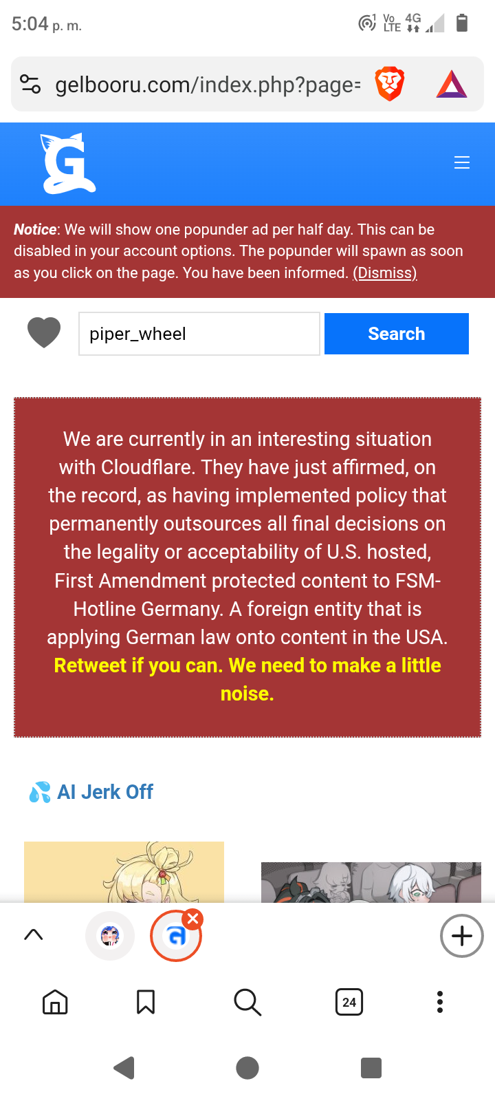
Task: Open the tab switcher showing 24
Action: pyautogui.click(x=349, y=1002)
